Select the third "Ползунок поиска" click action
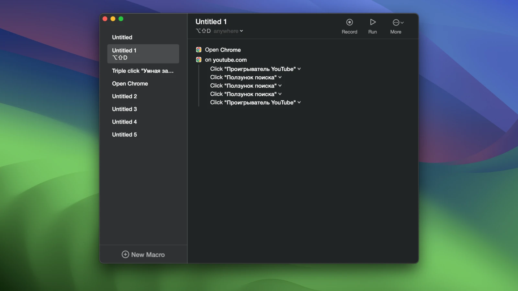The height and width of the screenshot is (291, 518). (243, 94)
